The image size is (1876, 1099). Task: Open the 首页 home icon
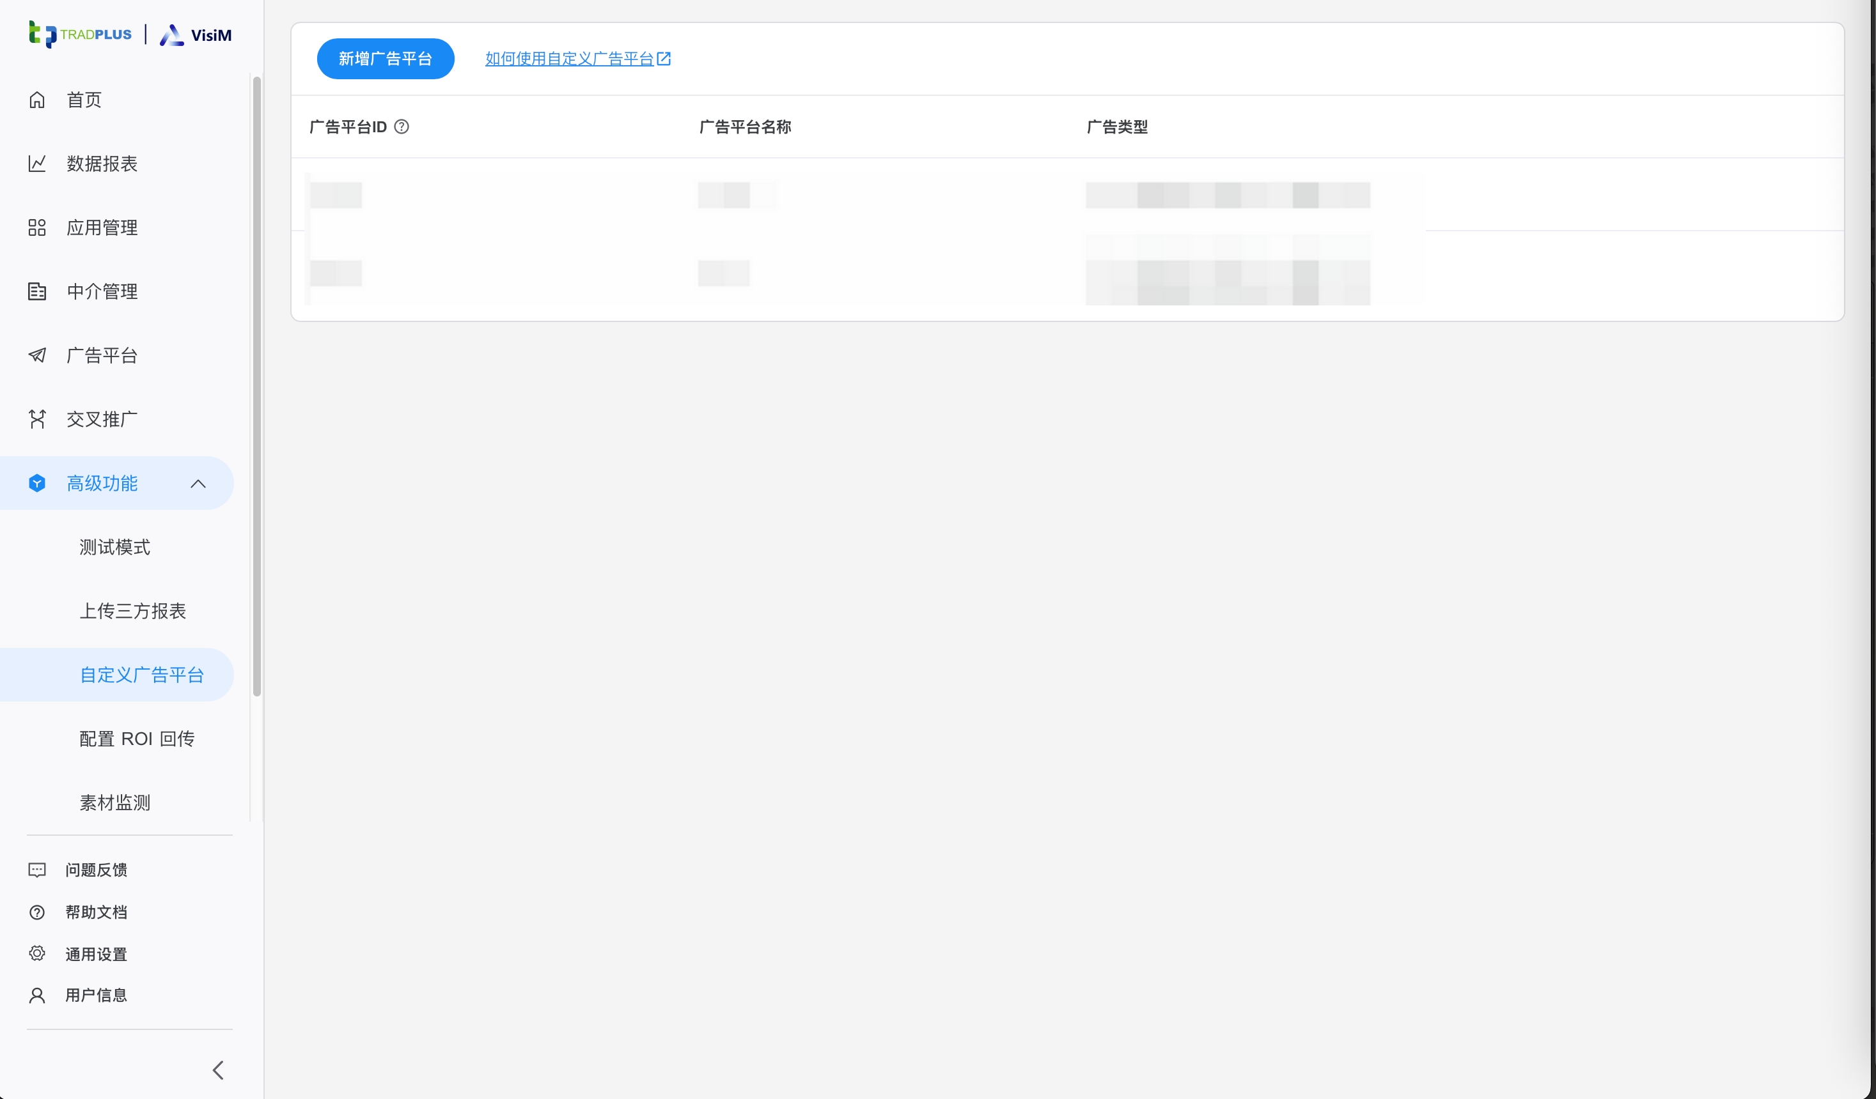tap(37, 100)
